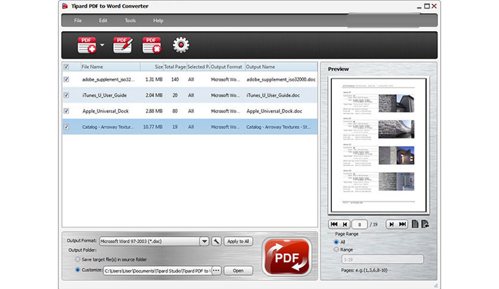Select the All page range radio
Viewport: 499px width, 289px height.
click(336, 242)
